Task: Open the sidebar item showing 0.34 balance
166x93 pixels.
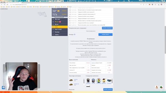Action: (x=60, y=29)
